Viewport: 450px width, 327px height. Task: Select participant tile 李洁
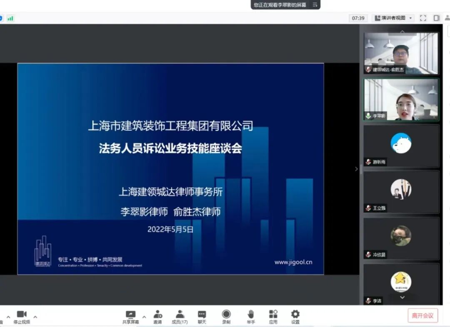point(401,284)
